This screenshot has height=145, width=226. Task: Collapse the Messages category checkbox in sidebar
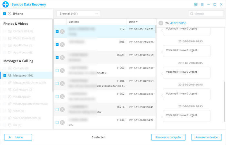click(x=5, y=76)
